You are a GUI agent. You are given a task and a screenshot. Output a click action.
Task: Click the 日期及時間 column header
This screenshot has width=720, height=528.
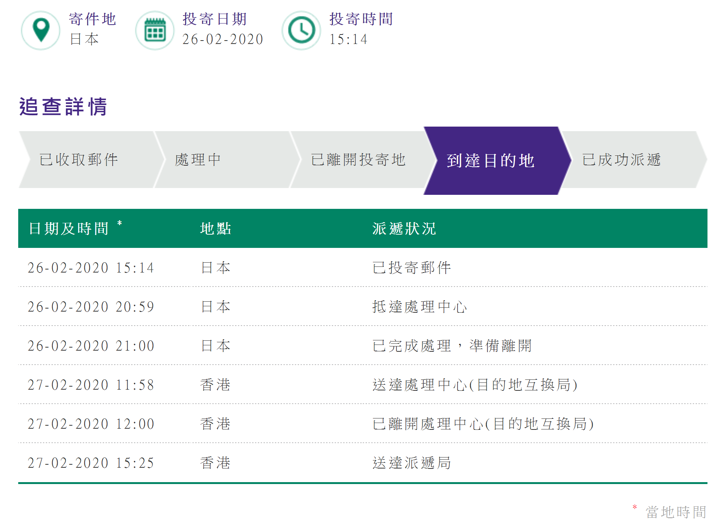pos(69,229)
